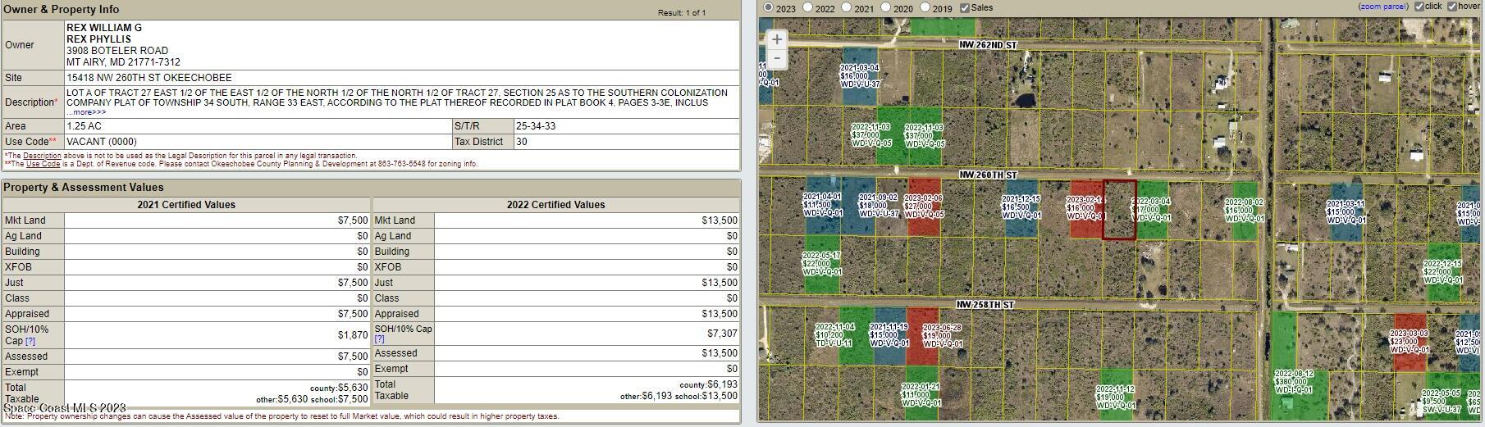The image size is (1485, 427).
Task: Zoom out on the parcel map
Action: 777,58
